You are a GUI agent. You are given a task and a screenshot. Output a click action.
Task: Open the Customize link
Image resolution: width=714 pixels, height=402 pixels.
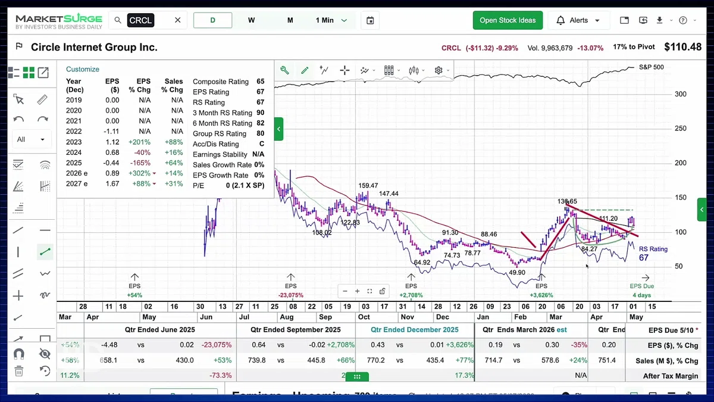pyautogui.click(x=83, y=69)
